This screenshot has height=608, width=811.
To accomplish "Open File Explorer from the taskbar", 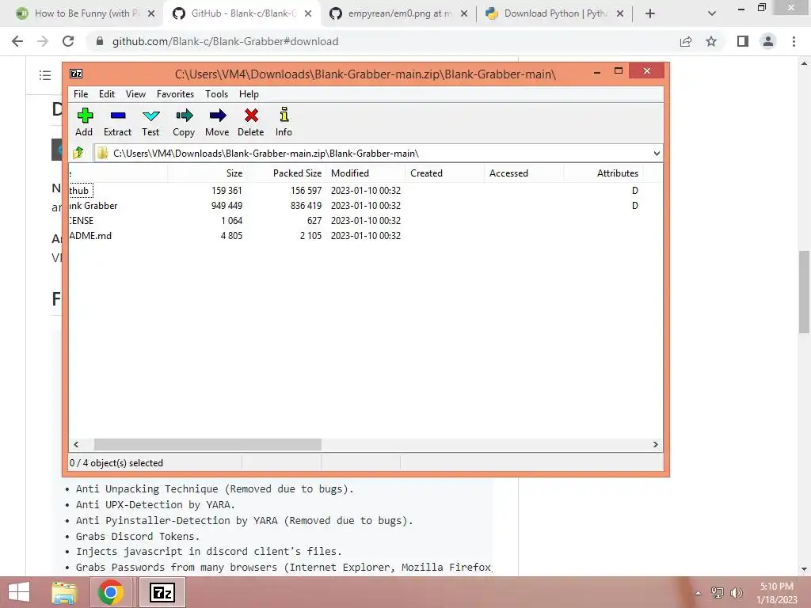I will coord(64,592).
